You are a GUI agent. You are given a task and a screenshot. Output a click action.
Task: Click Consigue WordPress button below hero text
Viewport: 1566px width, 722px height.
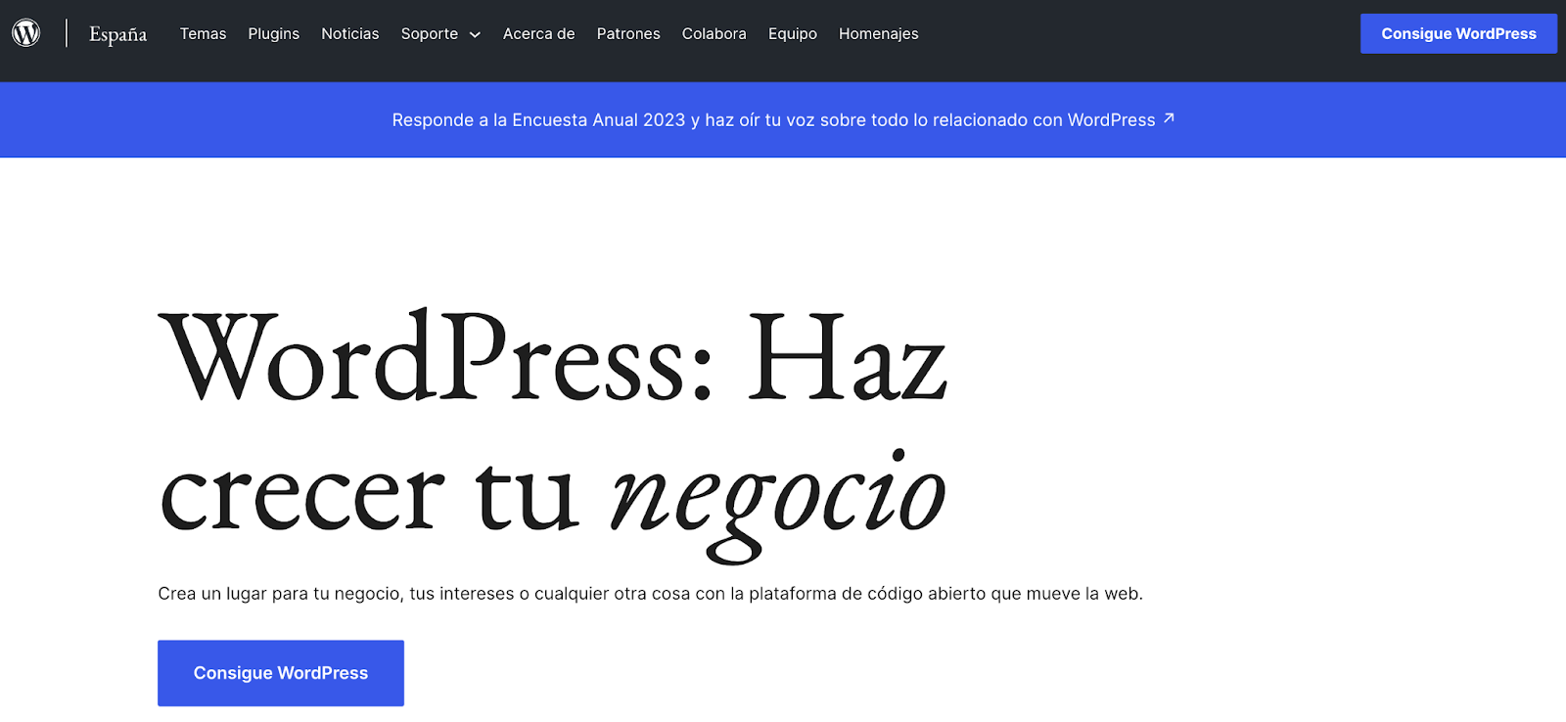coord(281,673)
